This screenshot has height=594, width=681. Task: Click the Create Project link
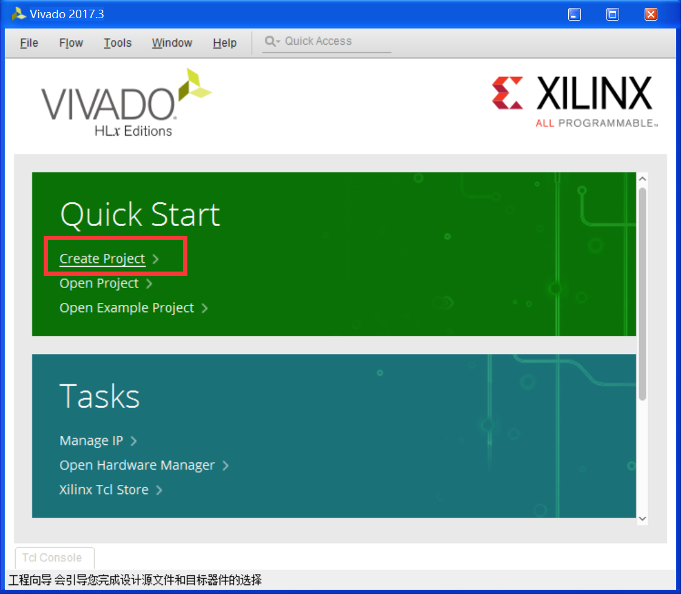point(102,259)
